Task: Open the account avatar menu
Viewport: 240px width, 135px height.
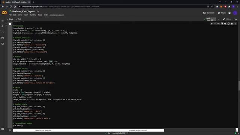Action: 235,13
